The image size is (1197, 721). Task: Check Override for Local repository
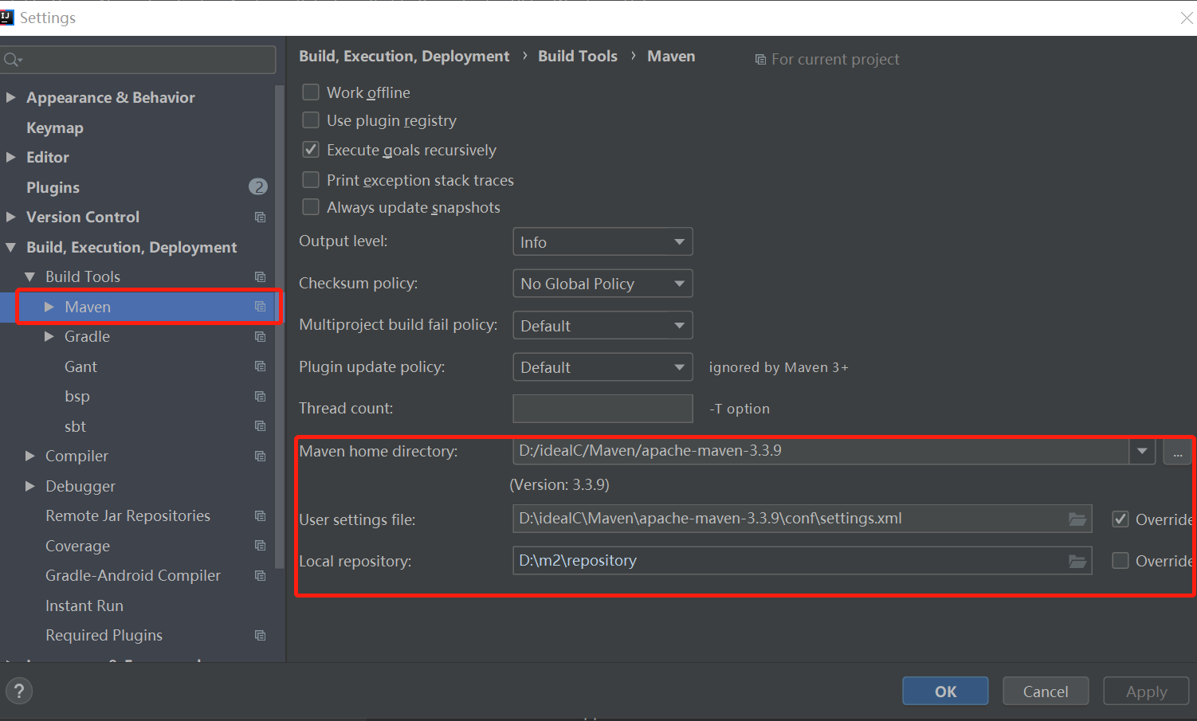pos(1120,561)
